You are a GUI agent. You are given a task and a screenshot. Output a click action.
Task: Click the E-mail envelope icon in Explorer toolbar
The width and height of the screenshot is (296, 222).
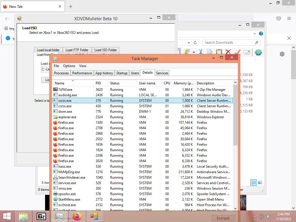[x=247, y=52]
